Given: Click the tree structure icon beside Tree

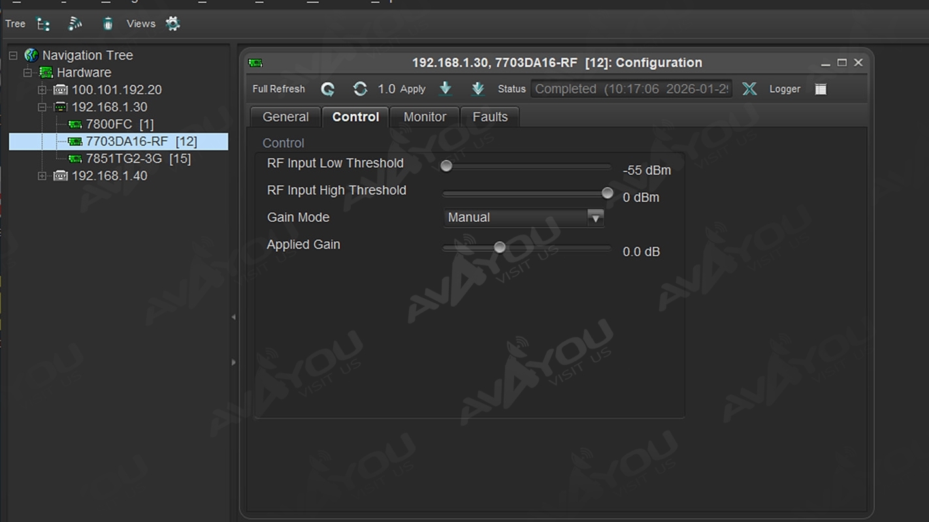Looking at the screenshot, I should coord(43,24).
